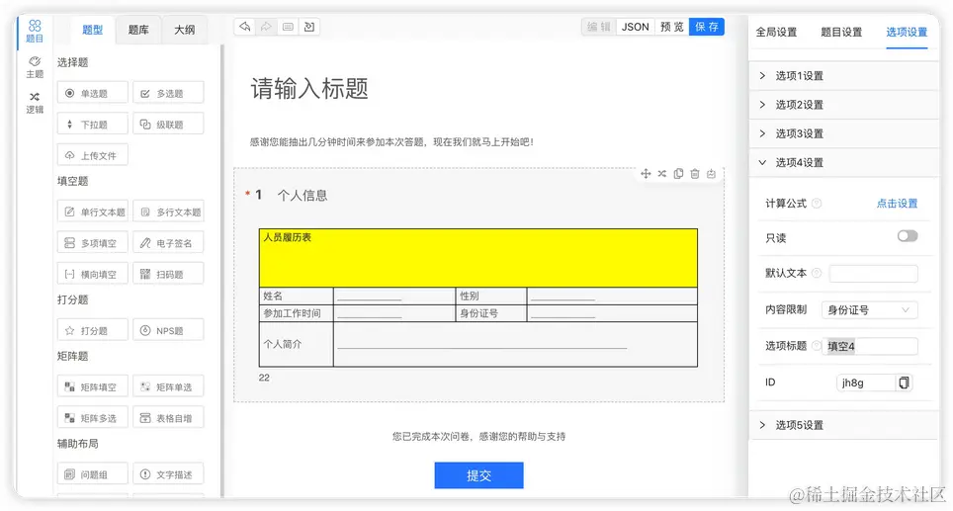
Task: Click help icon beside 计算公式
Action: [x=817, y=203]
